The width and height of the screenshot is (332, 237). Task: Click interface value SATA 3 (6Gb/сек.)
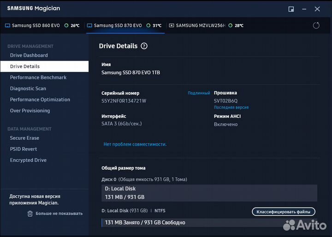click(x=122, y=124)
